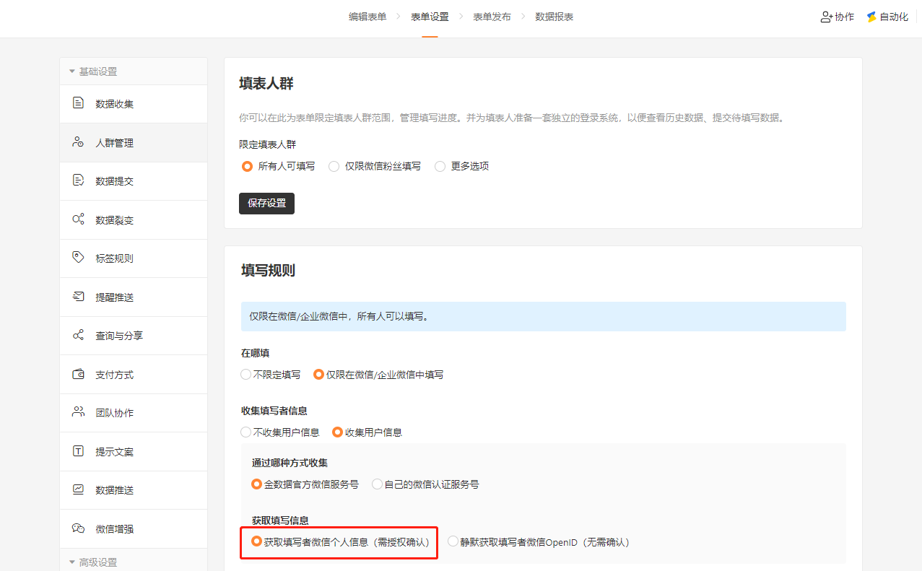922x571 pixels.
Task: Click the 填表人群 heading
Action: point(266,83)
